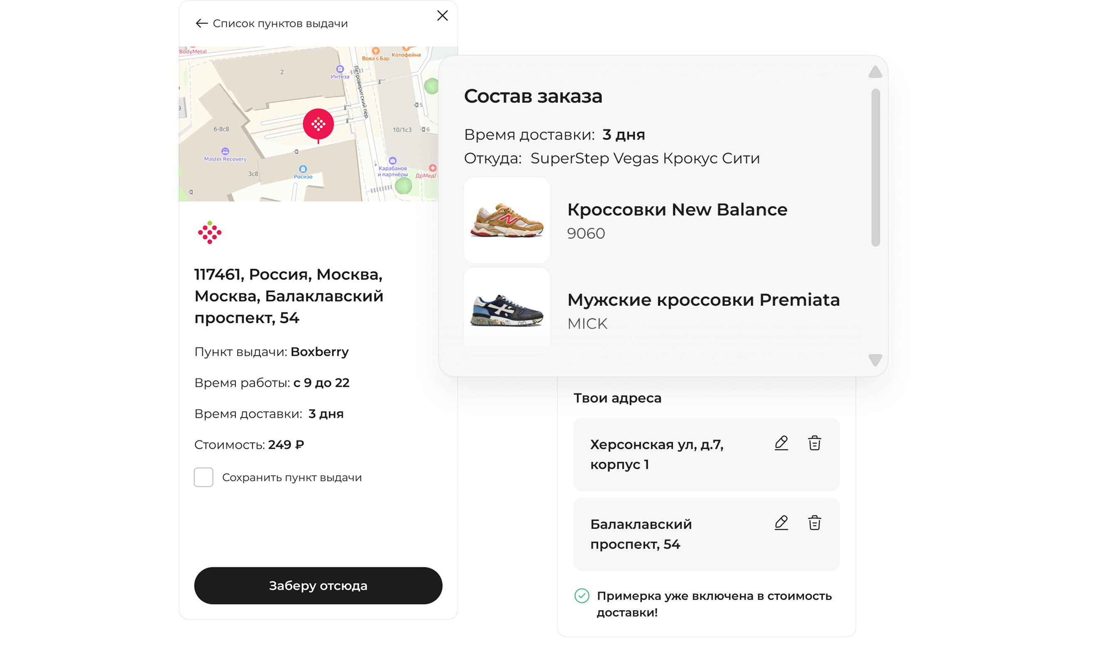Select Мужские кроссовки Premiata item title

pyautogui.click(x=703, y=300)
